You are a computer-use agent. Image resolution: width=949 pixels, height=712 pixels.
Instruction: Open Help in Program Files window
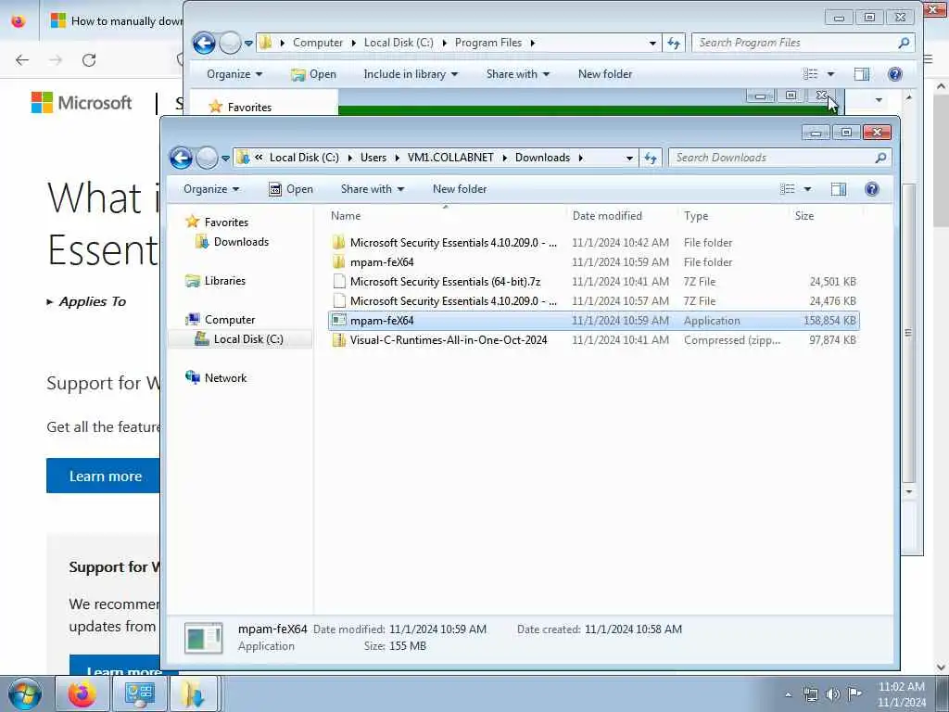pos(894,74)
